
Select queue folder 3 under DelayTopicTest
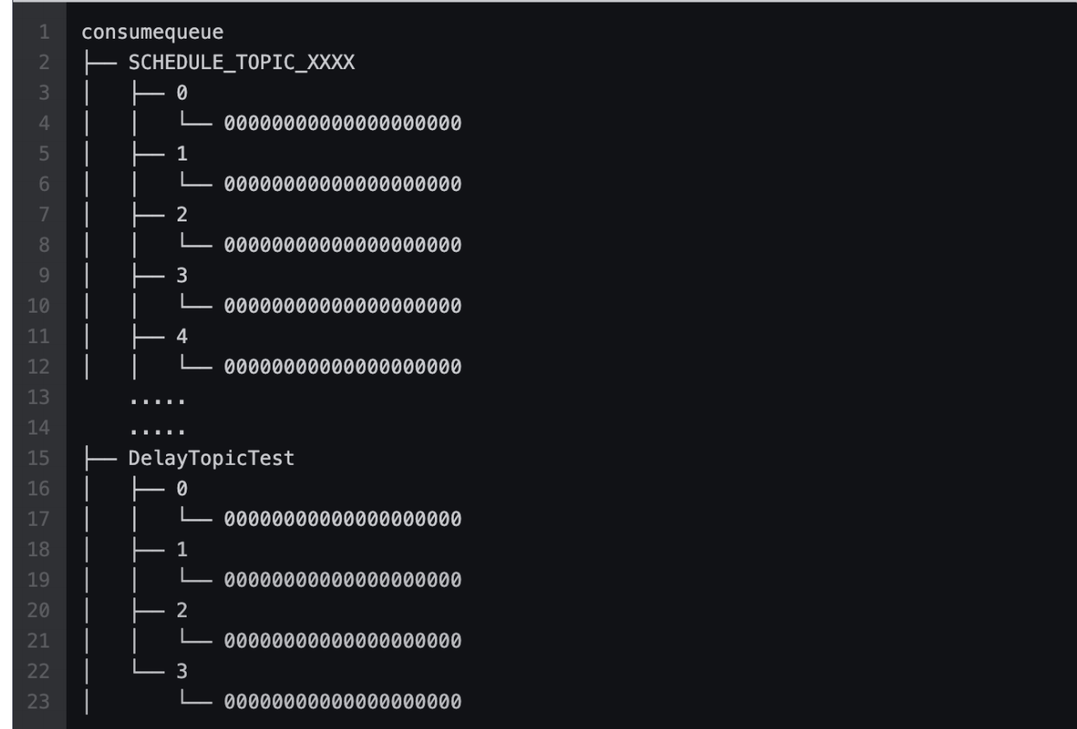click(182, 671)
